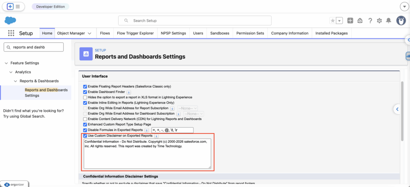Click the sparkle assistant icon at top left
Image resolution: width=410 pixels, height=187 pixels.
[10, 6]
